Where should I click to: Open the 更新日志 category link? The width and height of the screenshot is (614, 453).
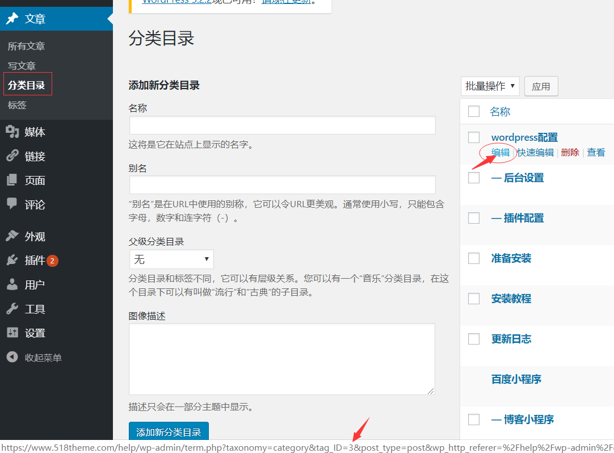click(511, 338)
